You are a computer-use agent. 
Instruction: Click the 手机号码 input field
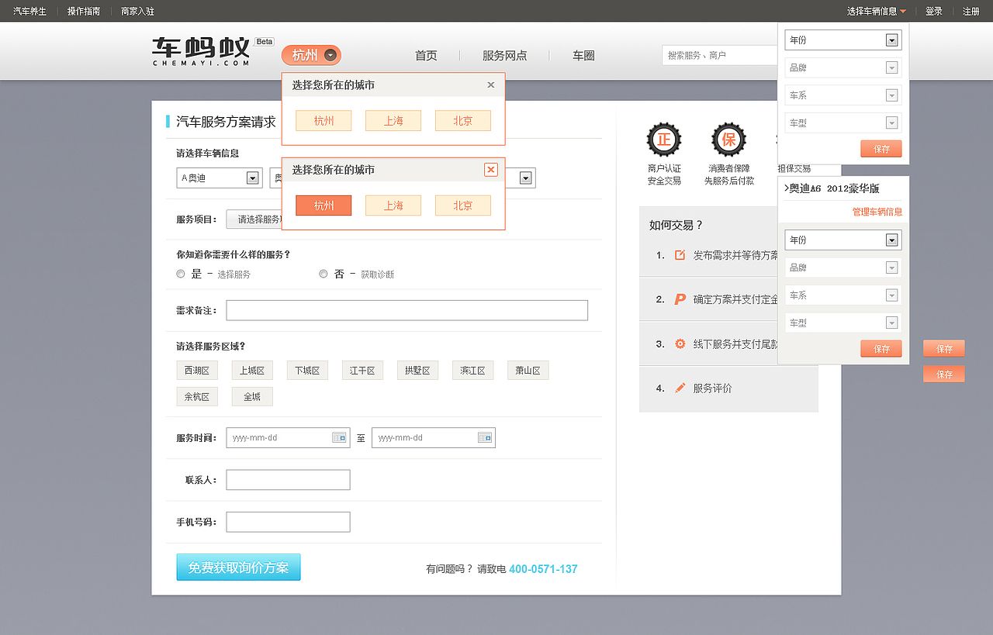288,522
